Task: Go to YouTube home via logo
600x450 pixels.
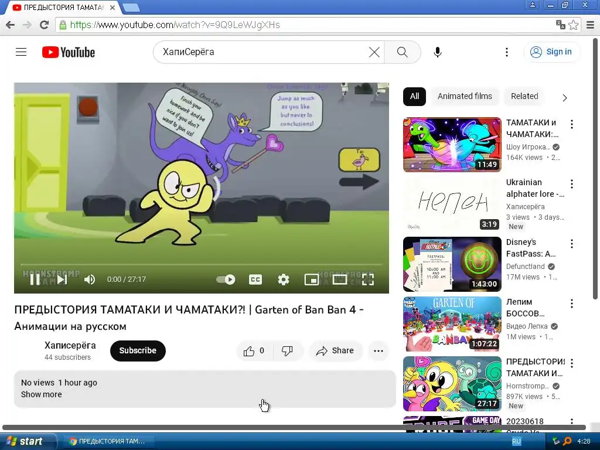Action: (69, 52)
